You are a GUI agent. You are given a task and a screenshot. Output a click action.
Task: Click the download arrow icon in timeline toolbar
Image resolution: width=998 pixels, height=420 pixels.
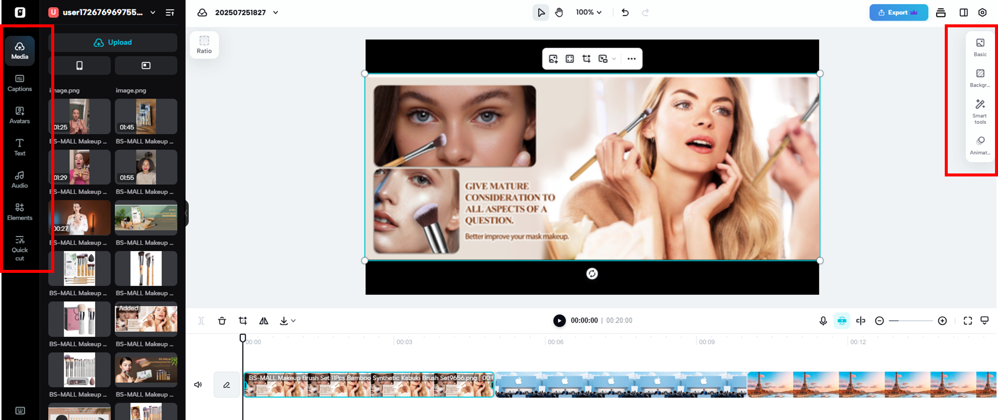pyautogui.click(x=284, y=321)
